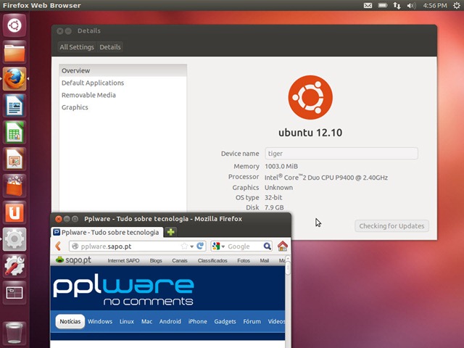Open the Mac section on Pplware
This screenshot has height=348, width=464.
[x=146, y=321]
